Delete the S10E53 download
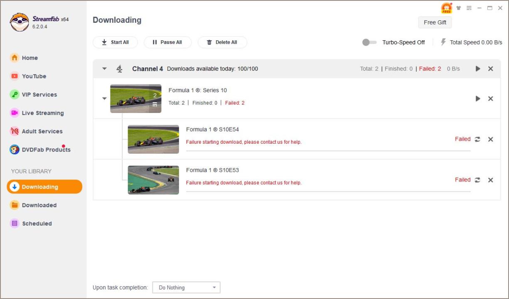 [x=490, y=180]
